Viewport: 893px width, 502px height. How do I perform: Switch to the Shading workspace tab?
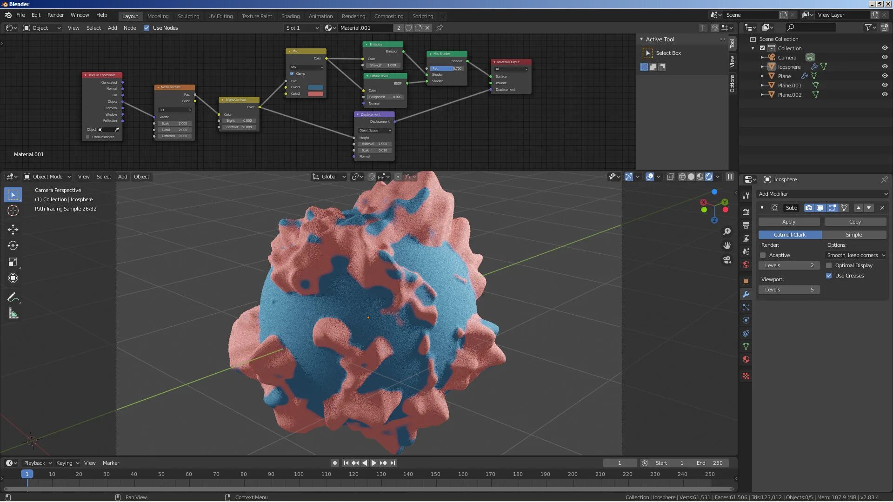[290, 16]
